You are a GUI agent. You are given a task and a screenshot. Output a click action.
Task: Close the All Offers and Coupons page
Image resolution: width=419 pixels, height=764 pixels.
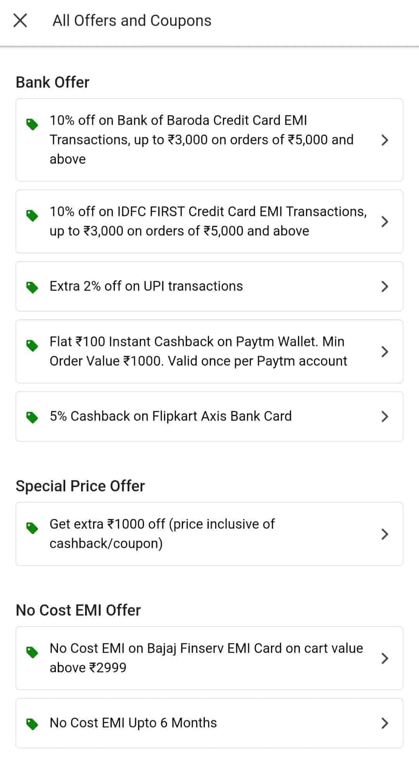pyautogui.click(x=20, y=21)
